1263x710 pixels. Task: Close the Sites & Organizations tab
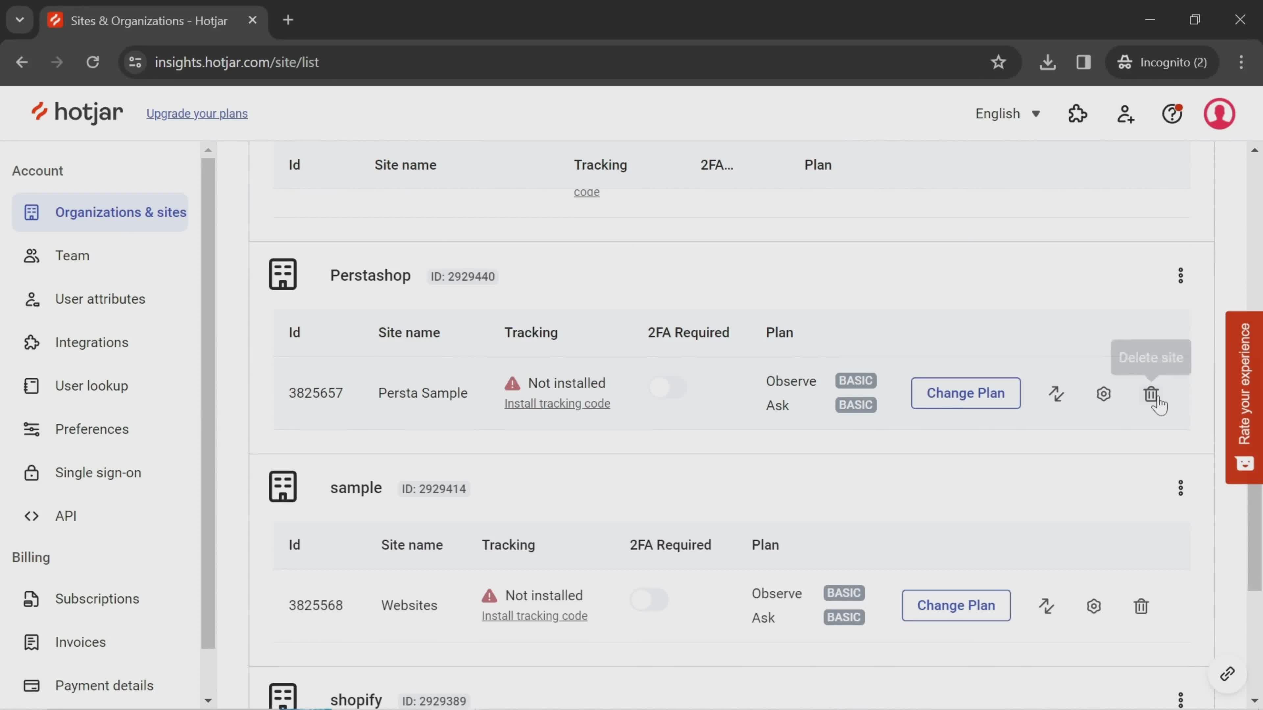pyautogui.click(x=253, y=20)
